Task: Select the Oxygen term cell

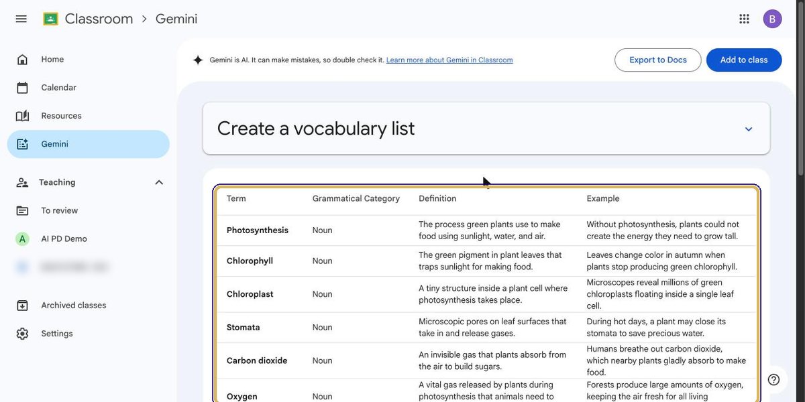Action: tap(242, 397)
